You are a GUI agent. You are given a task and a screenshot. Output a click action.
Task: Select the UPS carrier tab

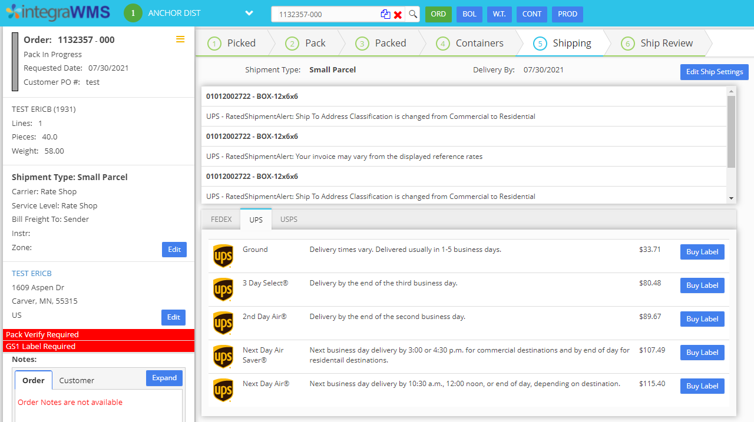click(x=256, y=219)
